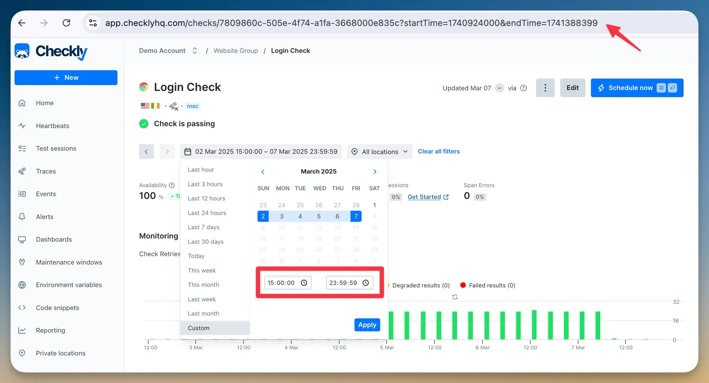Click the clock icon in end time field

(366, 283)
